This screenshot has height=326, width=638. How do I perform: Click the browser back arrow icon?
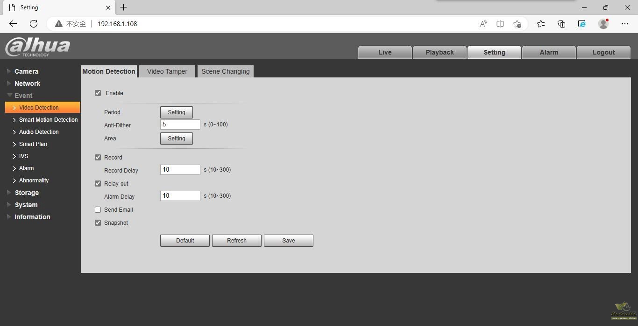13,24
